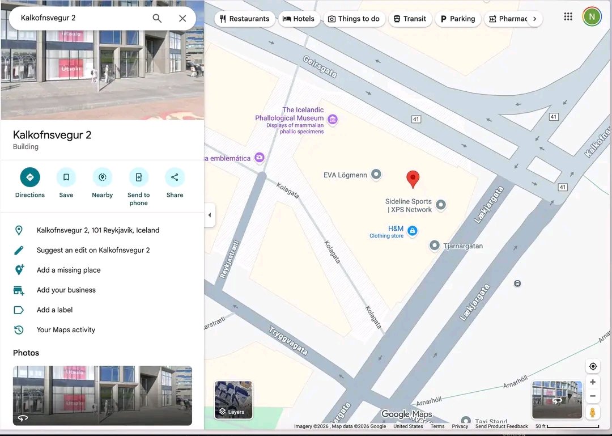Send to phone icon button

[x=139, y=177]
